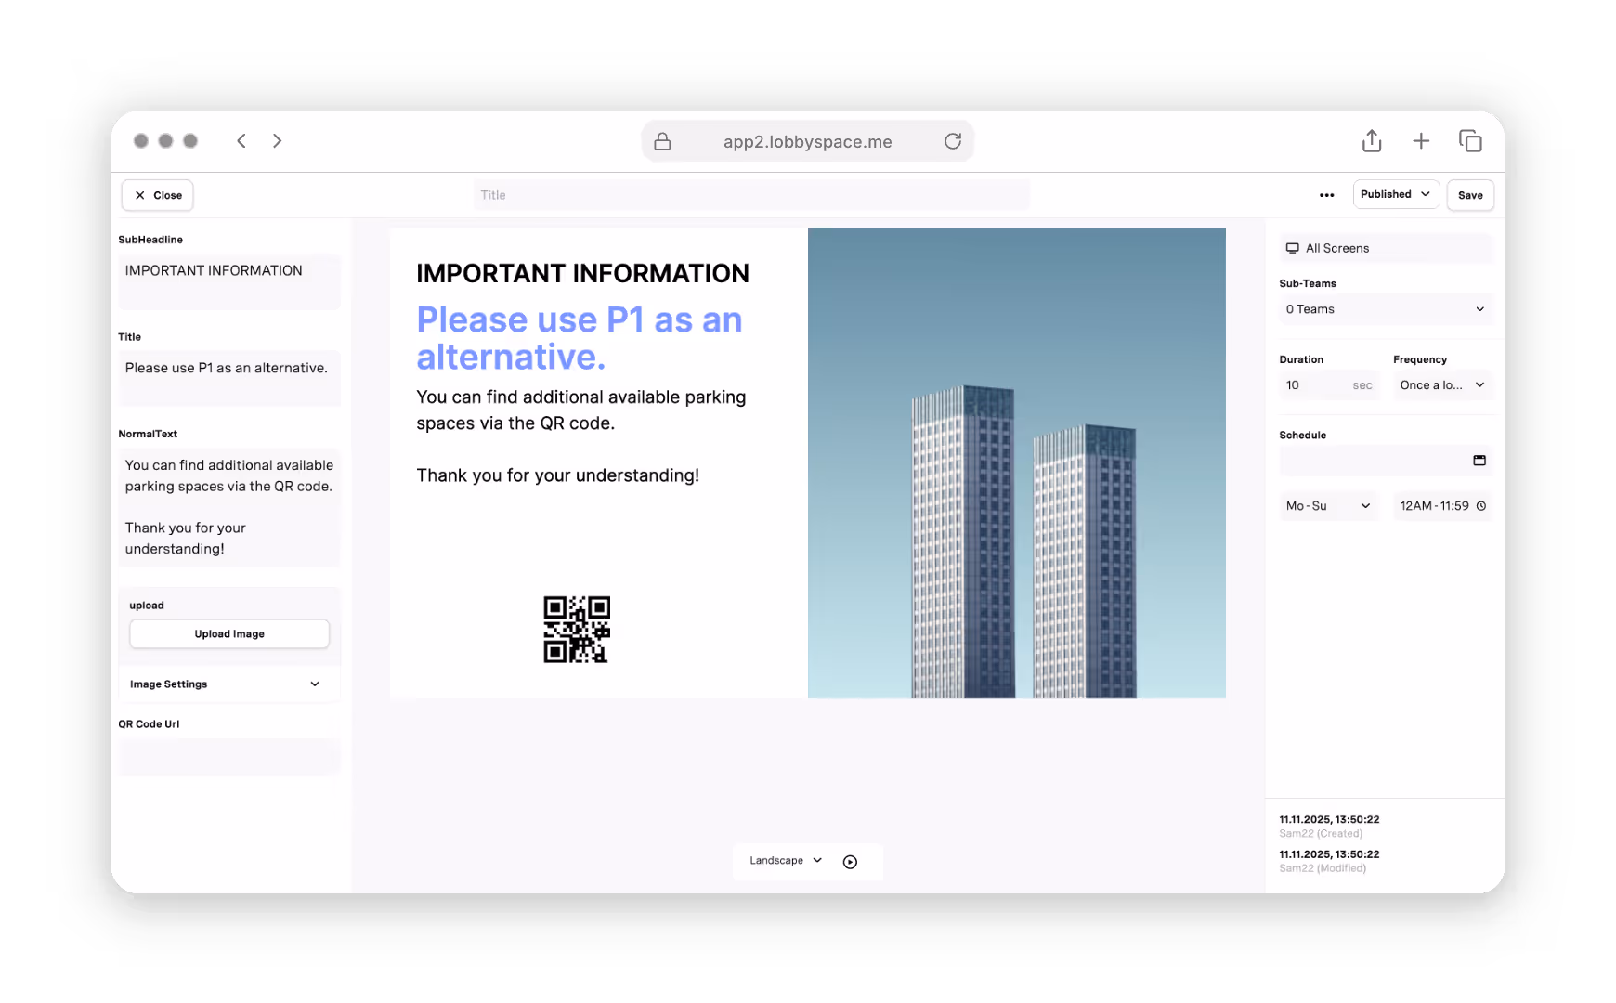Click the upload section label
The height and width of the screenshot is (1003, 1616).
coord(147,606)
